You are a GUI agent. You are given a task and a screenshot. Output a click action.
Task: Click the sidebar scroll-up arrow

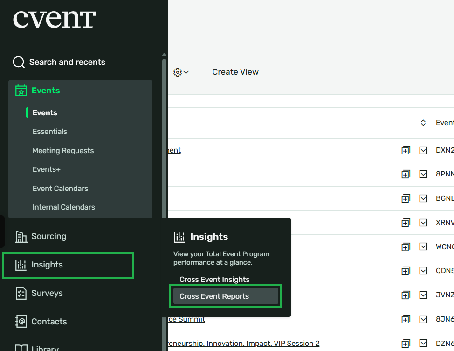pos(164,55)
